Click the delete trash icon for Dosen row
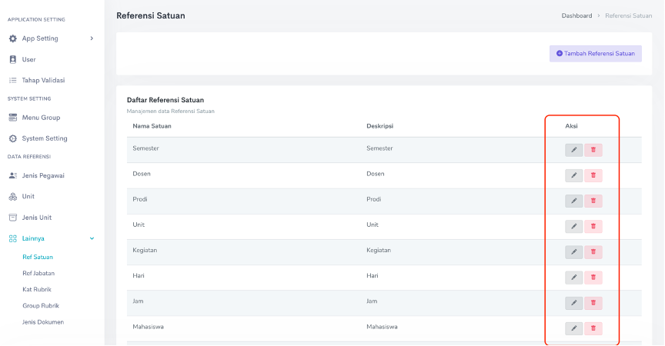The width and height of the screenshot is (665, 346). [593, 175]
